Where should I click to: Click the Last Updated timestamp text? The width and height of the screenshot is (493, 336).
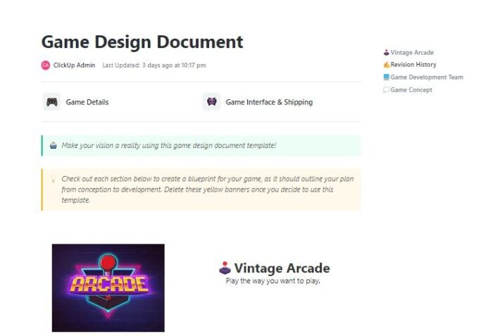coord(154,65)
